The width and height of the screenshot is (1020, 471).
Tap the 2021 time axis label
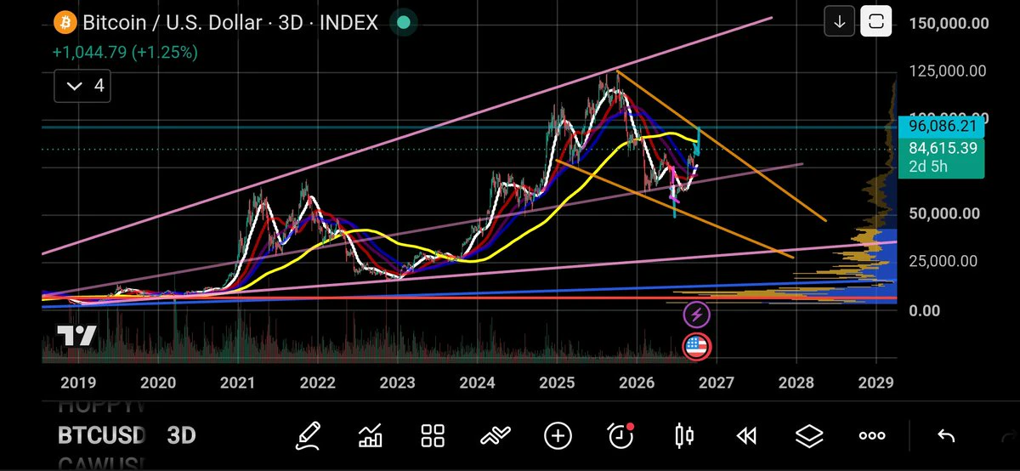[x=237, y=383]
